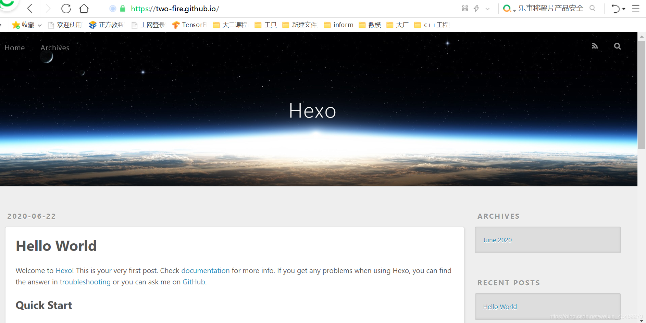Open the GitHub link in post
646x323 pixels.
(x=194, y=282)
